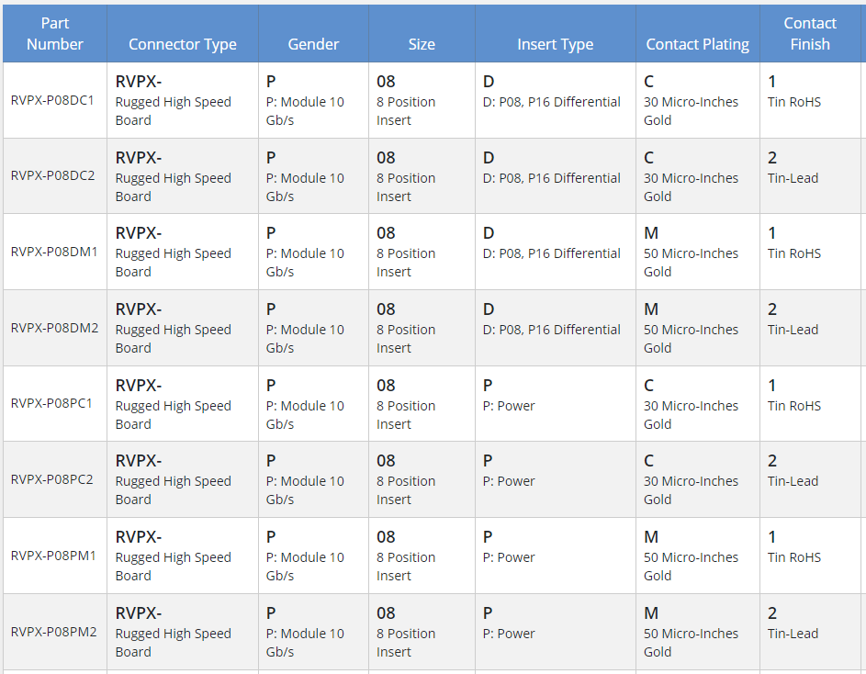This screenshot has height=674, width=866.
Task: Select the Contact Plating column header
Action: click(x=697, y=44)
